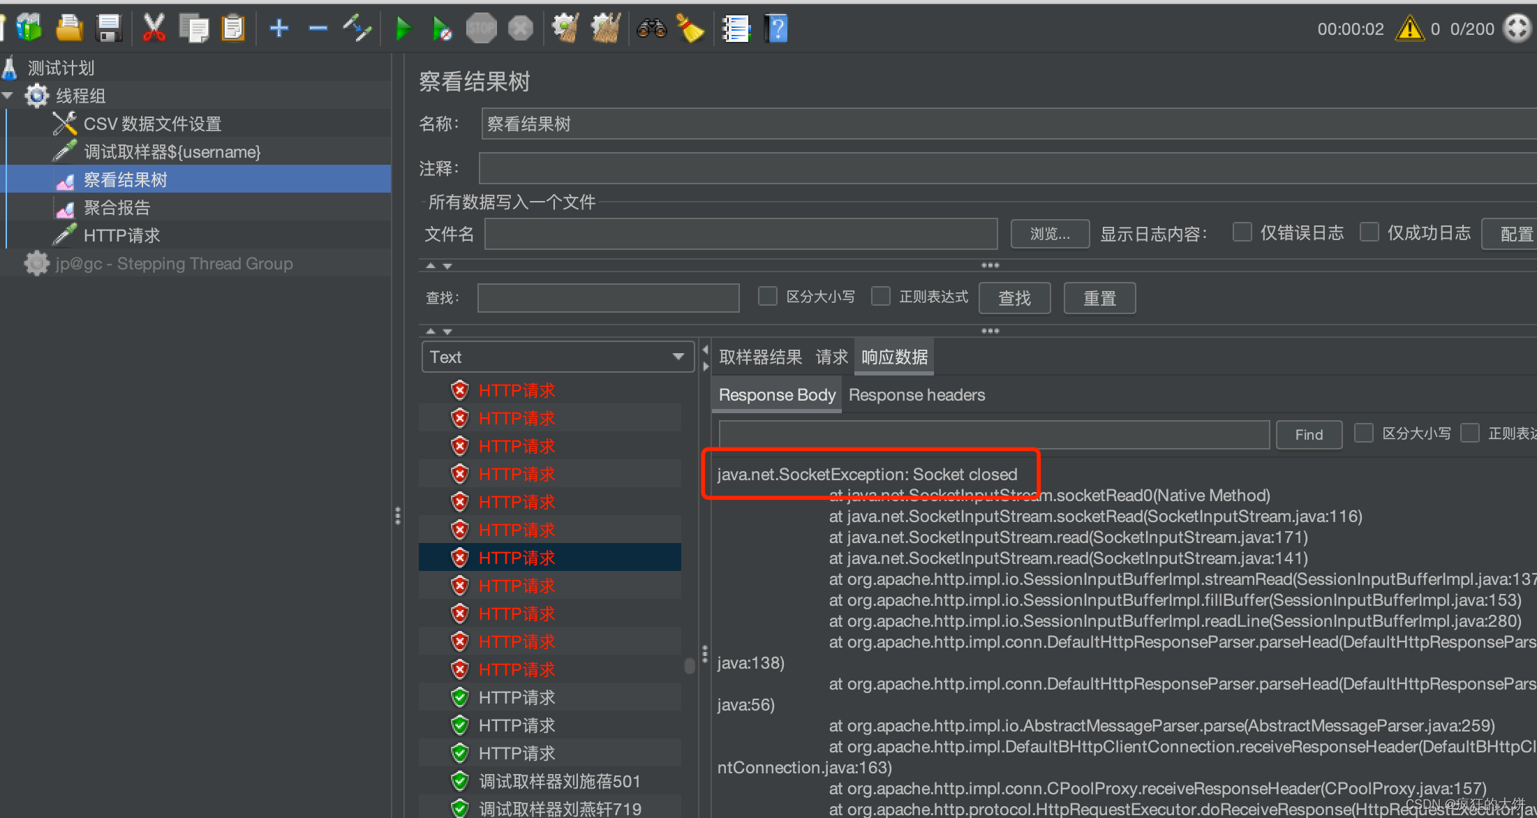Click the green Start/Run test button
Viewport: 1537px width, 818px height.
tap(403, 27)
